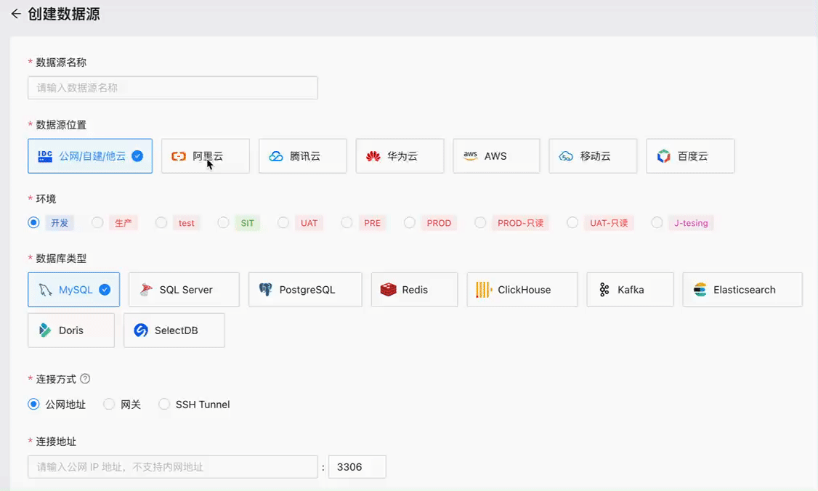Choose the 生产 environment option
Image resolution: width=818 pixels, height=491 pixels.
pyautogui.click(x=97, y=223)
